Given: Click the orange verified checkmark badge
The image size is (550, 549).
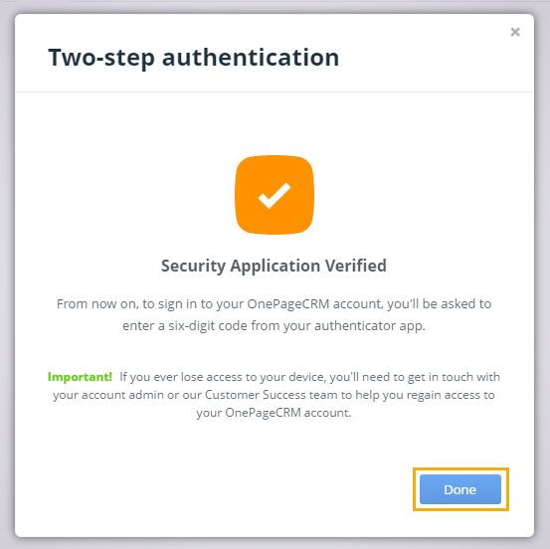Looking at the screenshot, I should 275,195.
